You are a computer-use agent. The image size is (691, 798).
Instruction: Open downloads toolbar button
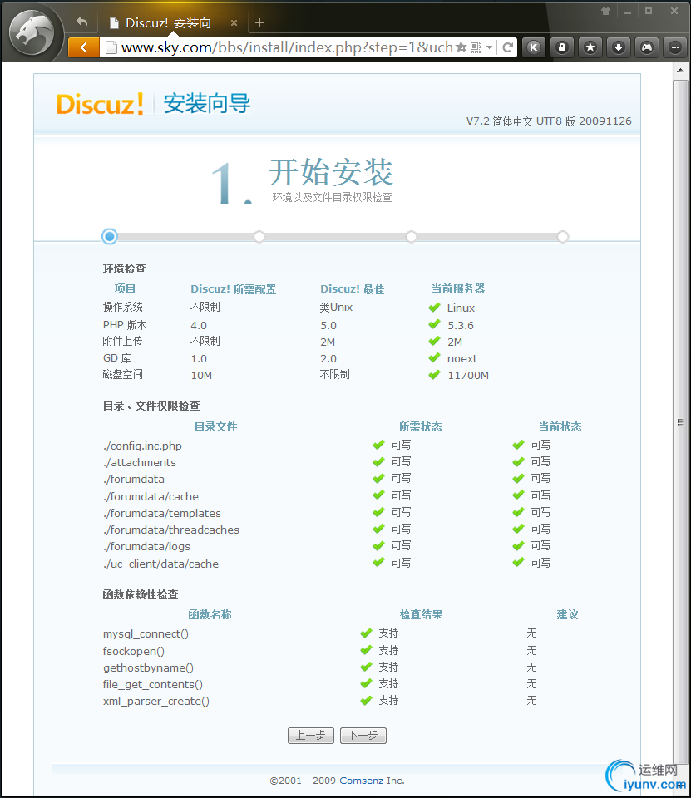point(618,48)
